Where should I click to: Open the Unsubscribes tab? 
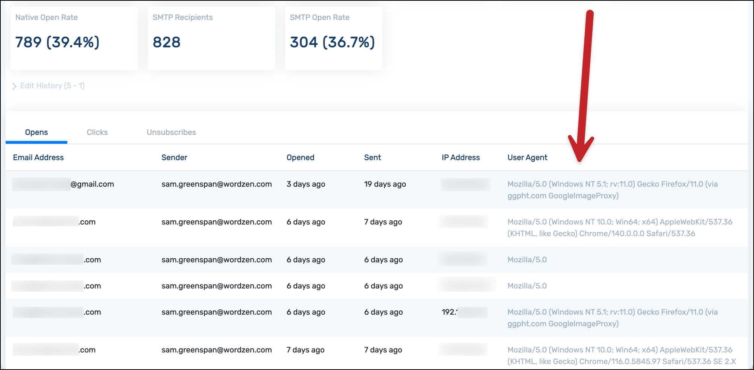tap(171, 132)
